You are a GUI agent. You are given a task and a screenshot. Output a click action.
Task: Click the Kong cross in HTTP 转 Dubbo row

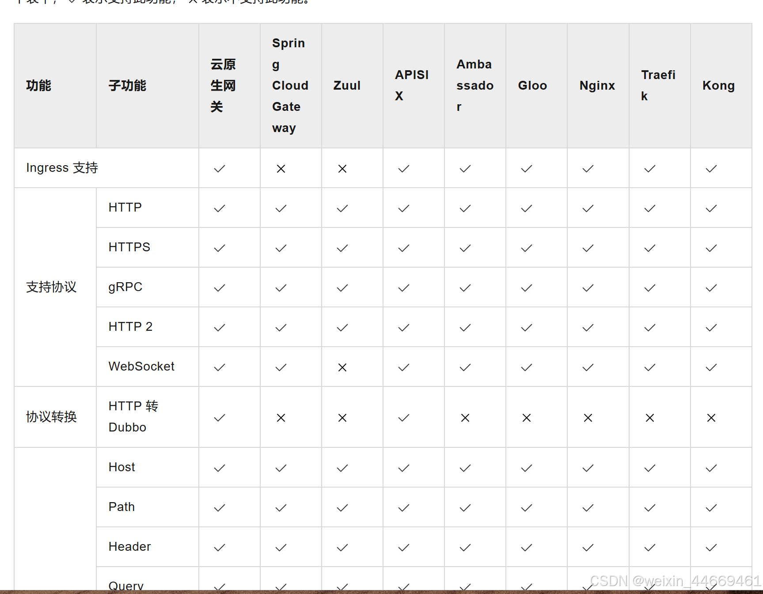coord(711,418)
